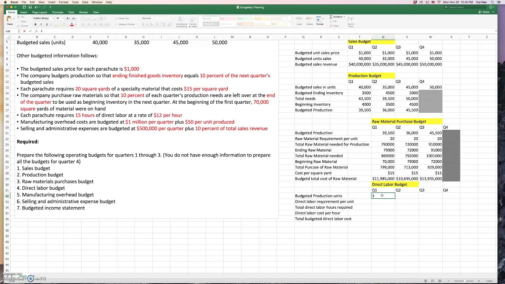This screenshot has height=284, width=505.
Task: Click the Spotlight search icon
Action: tap(492, 2)
